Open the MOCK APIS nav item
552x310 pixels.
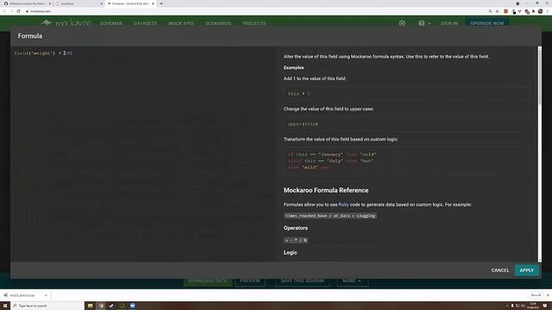[x=180, y=23]
